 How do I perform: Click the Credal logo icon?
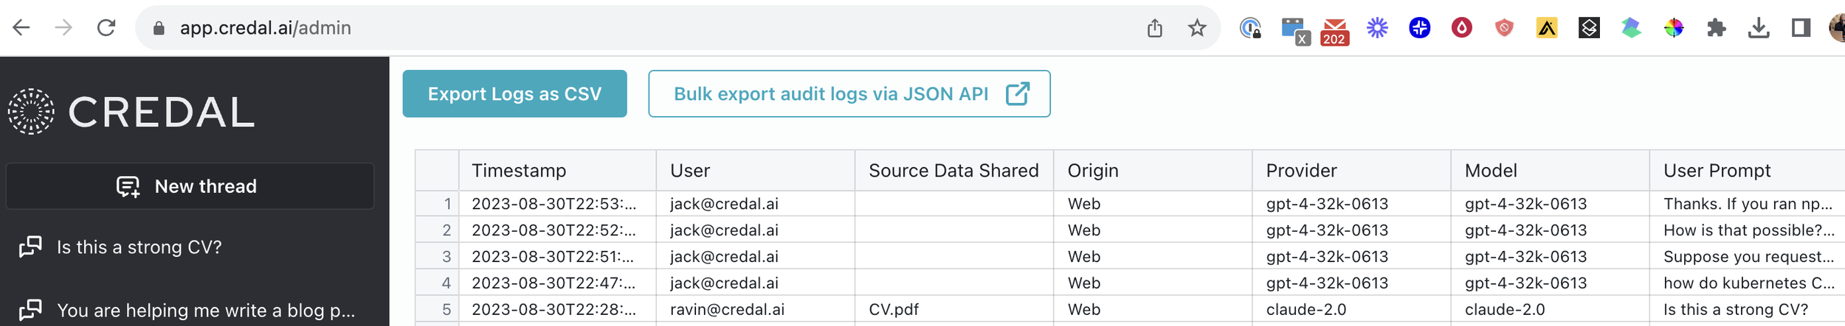31,112
